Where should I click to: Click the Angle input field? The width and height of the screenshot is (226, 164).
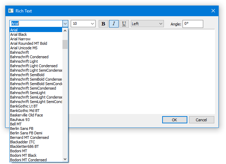193,24
